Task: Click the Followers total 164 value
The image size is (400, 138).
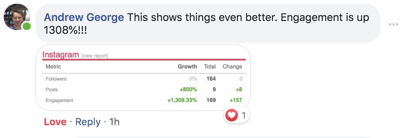Action: (x=211, y=79)
